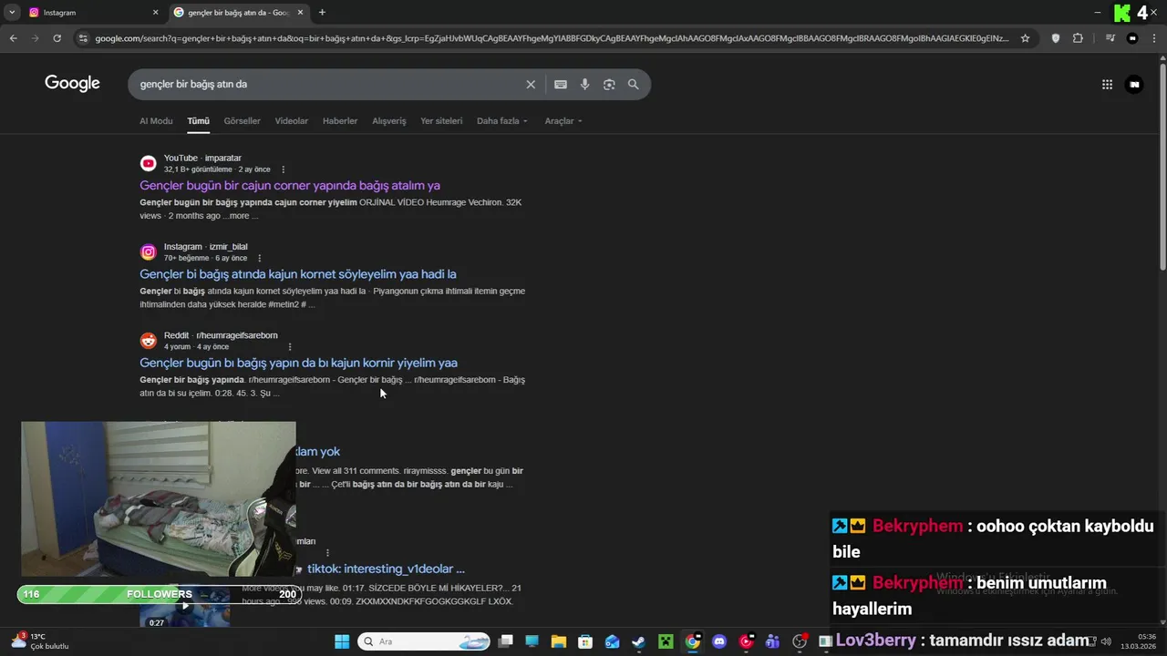Search by image with the lens icon
This screenshot has width=1167, height=656.
pos(609,85)
